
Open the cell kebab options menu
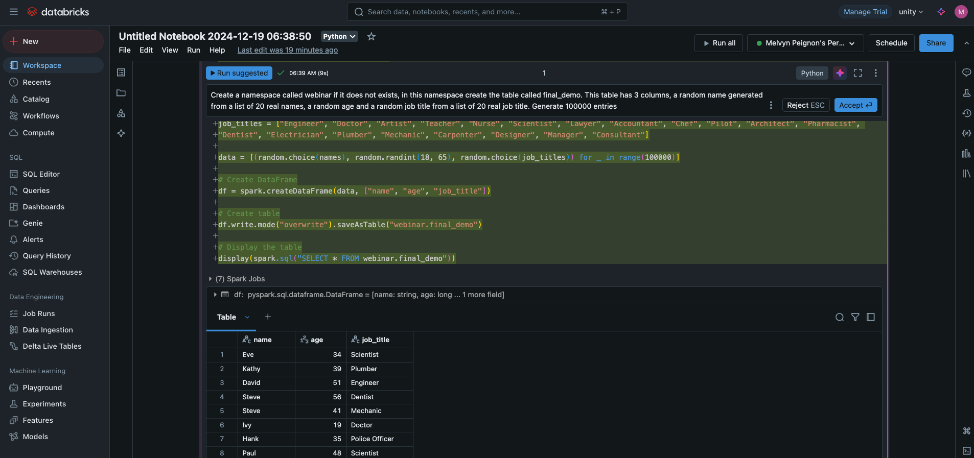(x=875, y=73)
